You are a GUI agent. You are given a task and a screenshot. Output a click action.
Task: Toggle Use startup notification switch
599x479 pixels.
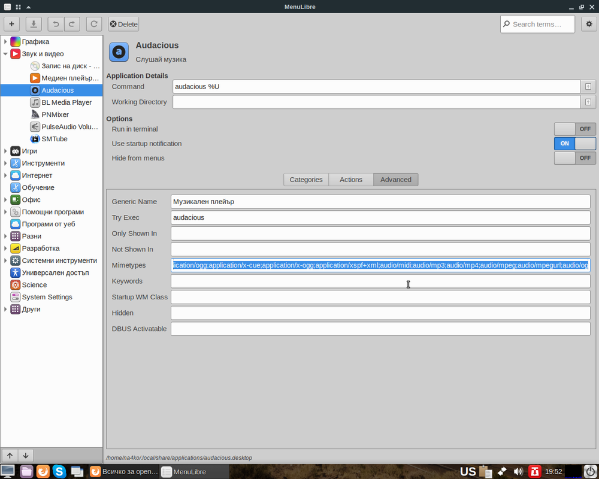click(574, 144)
